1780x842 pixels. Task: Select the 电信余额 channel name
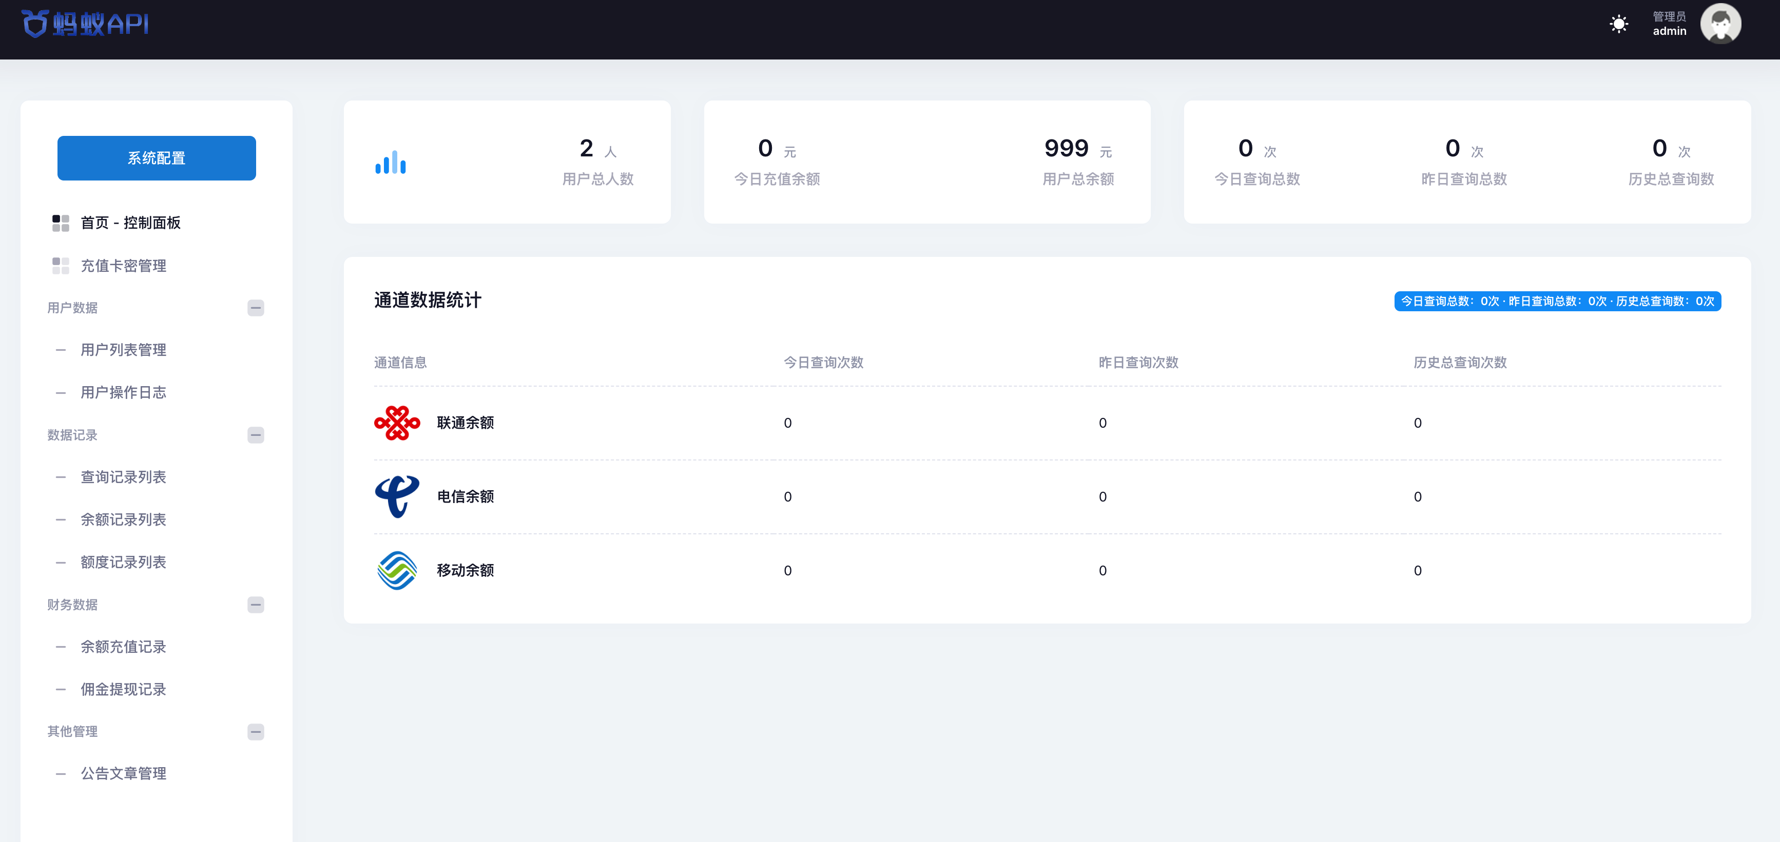pyautogui.click(x=465, y=497)
